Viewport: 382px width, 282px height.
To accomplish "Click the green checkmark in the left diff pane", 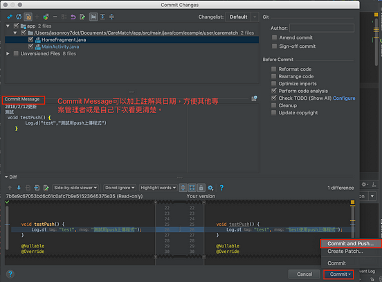I will click(7, 202).
